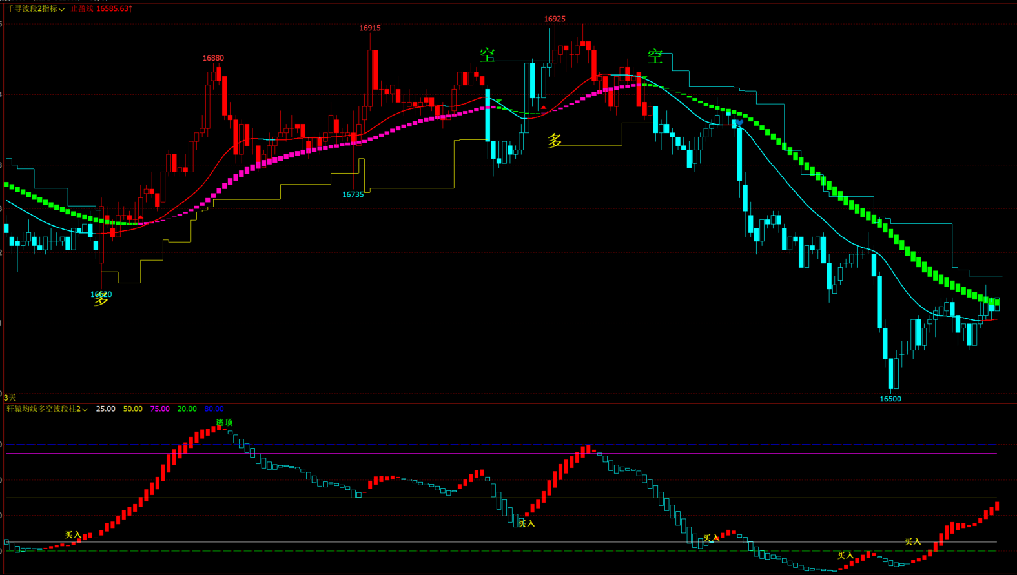Viewport: 1017px width, 575px height.
Task: Click the yellow 多 signal at 16620 low
Action: coord(101,299)
